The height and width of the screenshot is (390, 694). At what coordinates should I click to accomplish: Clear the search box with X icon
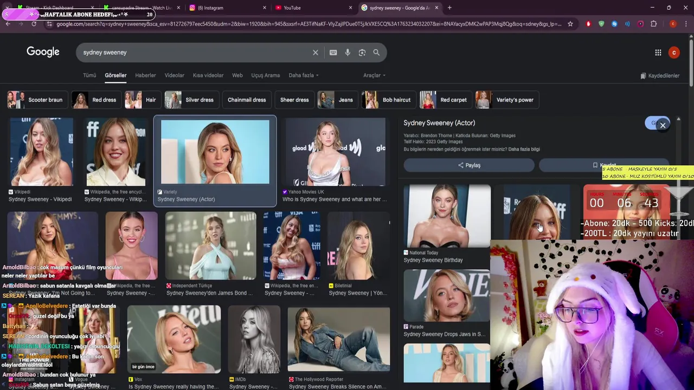[x=315, y=53]
